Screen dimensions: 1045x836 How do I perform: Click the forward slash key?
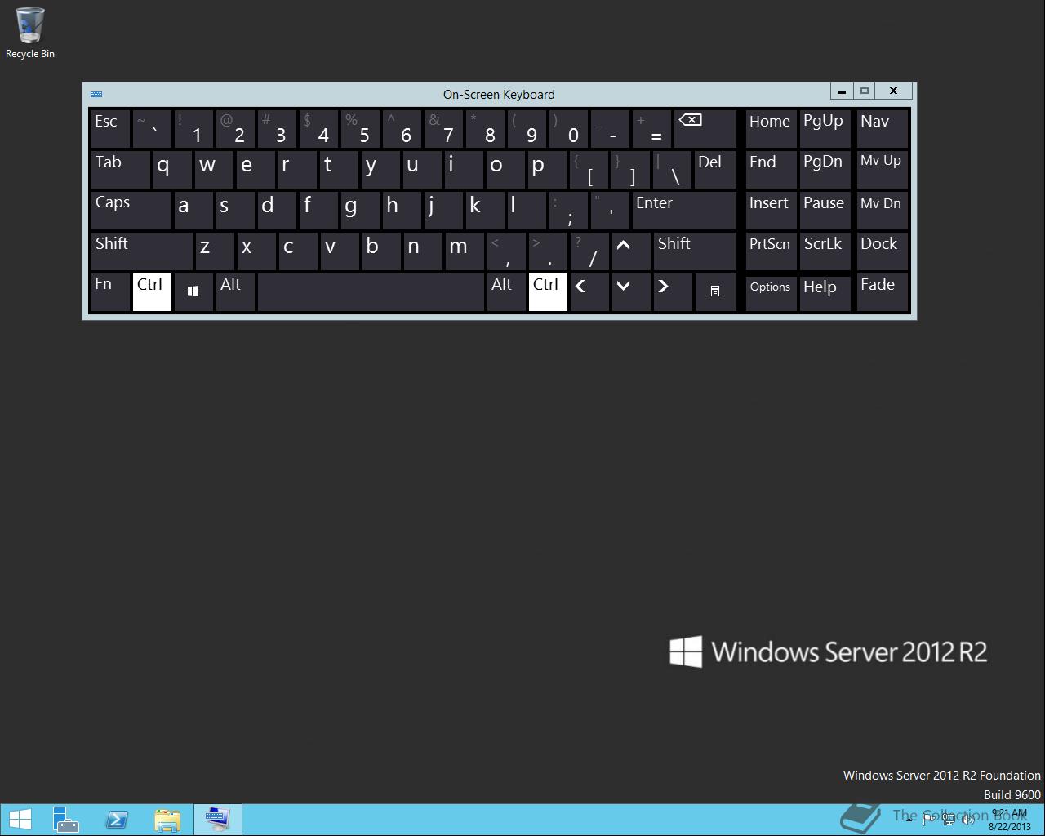(x=589, y=251)
